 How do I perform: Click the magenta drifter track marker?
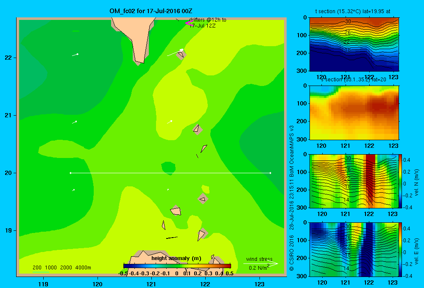tap(189, 23)
